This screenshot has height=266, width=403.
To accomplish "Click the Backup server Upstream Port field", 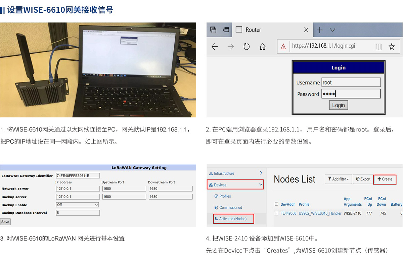I will coord(124,197).
